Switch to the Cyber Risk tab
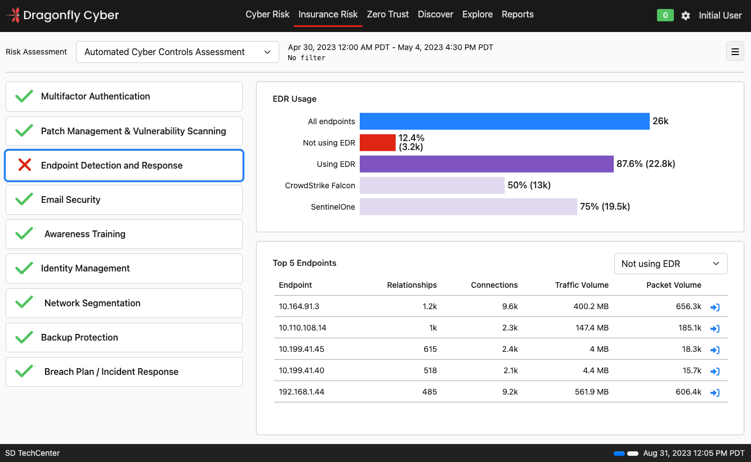The width and height of the screenshot is (751, 462). (267, 15)
